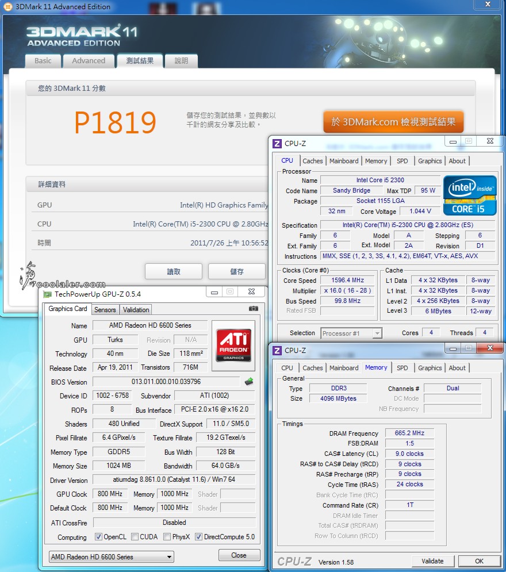
Task: Open the AMD Radeon HD 6600 Series dropdown
Action: tap(112, 556)
